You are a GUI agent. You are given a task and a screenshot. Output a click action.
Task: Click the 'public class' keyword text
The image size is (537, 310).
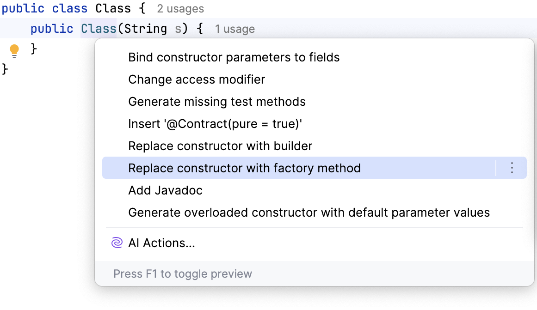(44, 8)
